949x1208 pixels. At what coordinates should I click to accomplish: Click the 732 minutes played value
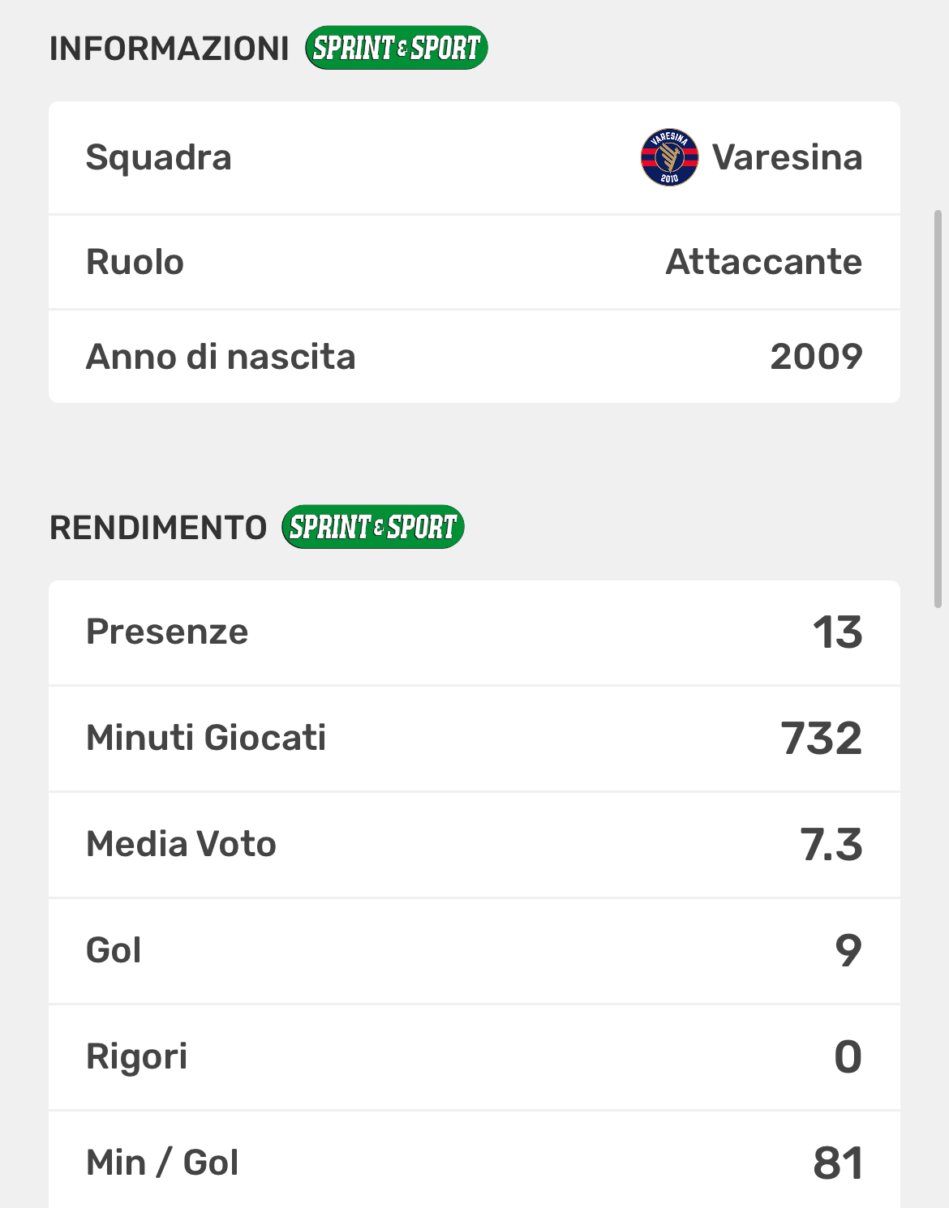(821, 739)
